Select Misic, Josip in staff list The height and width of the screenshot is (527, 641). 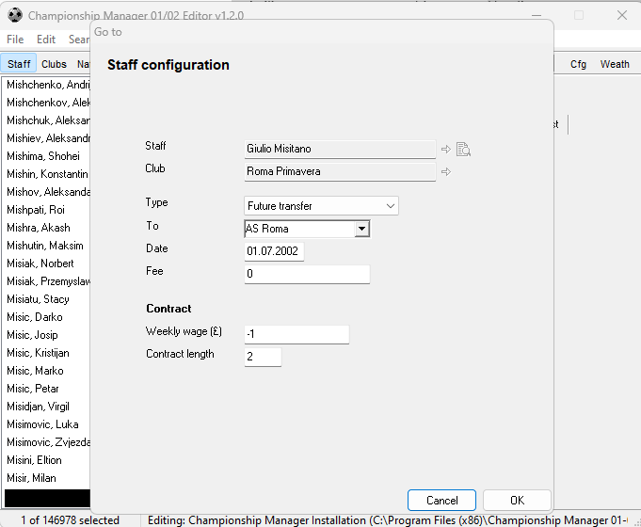47,335
